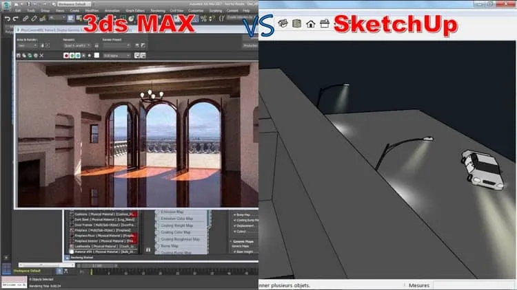Click the Emission Color Map slot

pyautogui.click(x=181, y=219)
